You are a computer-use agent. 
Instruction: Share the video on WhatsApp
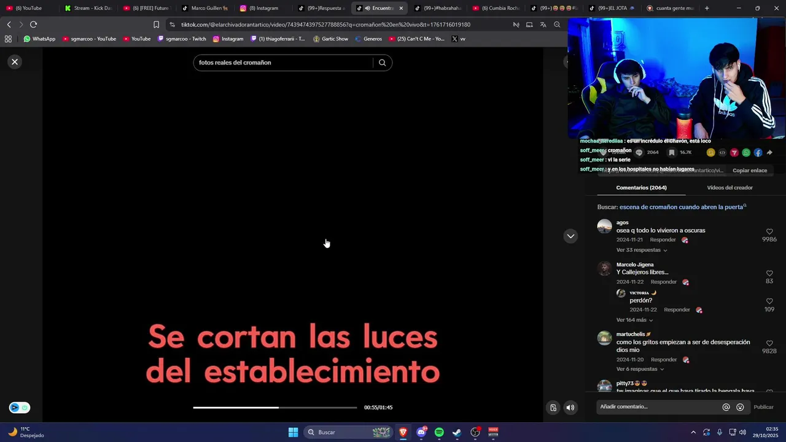[x=746, y=153]
